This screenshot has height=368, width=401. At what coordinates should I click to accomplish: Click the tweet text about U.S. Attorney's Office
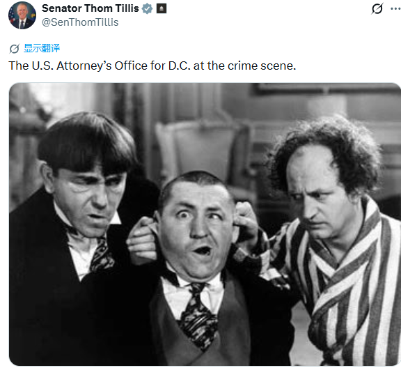click(152, 66)
